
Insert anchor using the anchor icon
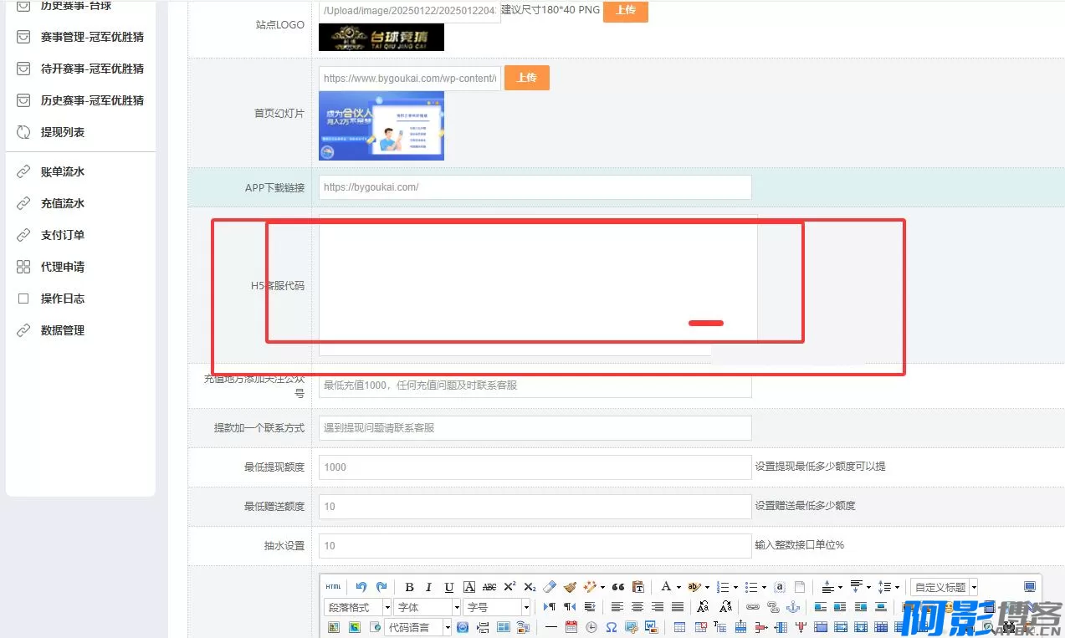tap(793, 607)
